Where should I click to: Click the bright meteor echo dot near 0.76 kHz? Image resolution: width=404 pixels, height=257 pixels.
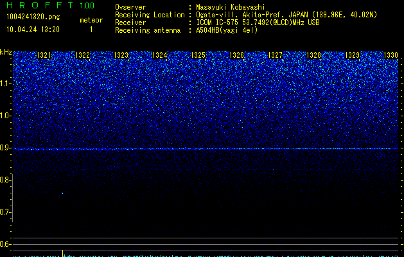(62, 193)
